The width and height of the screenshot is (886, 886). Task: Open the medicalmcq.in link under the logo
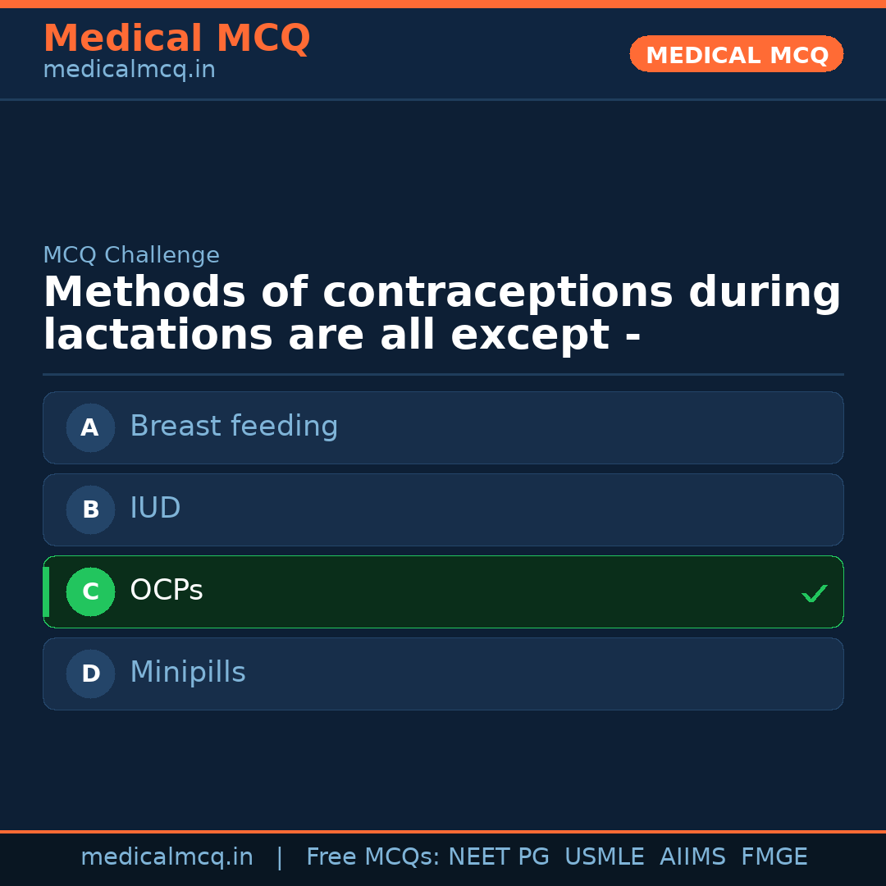click(129, 69)
